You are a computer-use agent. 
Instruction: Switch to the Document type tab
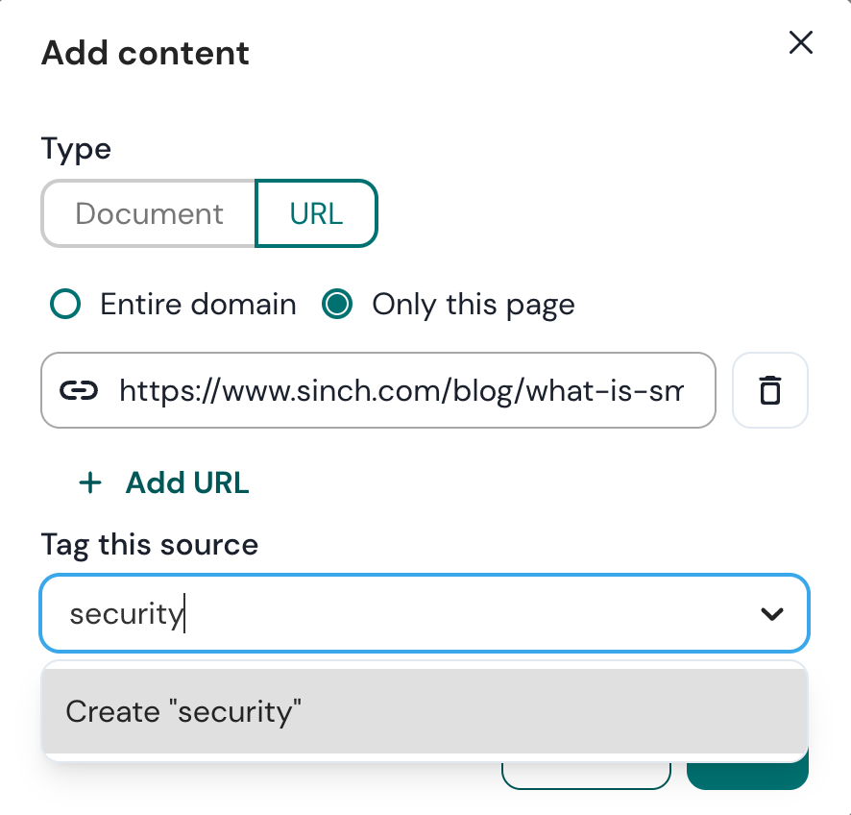[149, 213]
